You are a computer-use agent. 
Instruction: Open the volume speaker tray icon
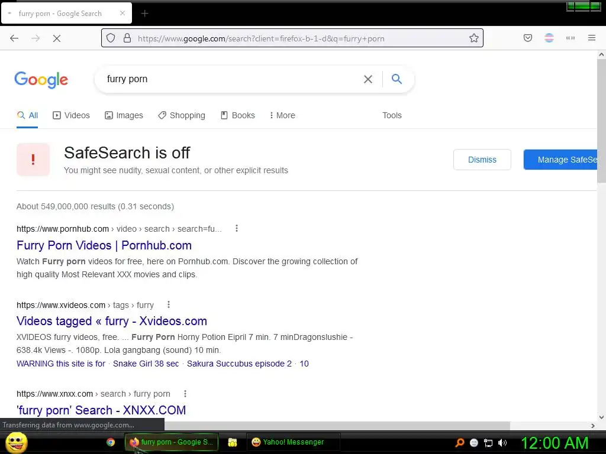502,443
